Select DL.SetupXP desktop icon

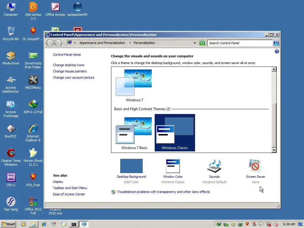click(x=33, y=34)
